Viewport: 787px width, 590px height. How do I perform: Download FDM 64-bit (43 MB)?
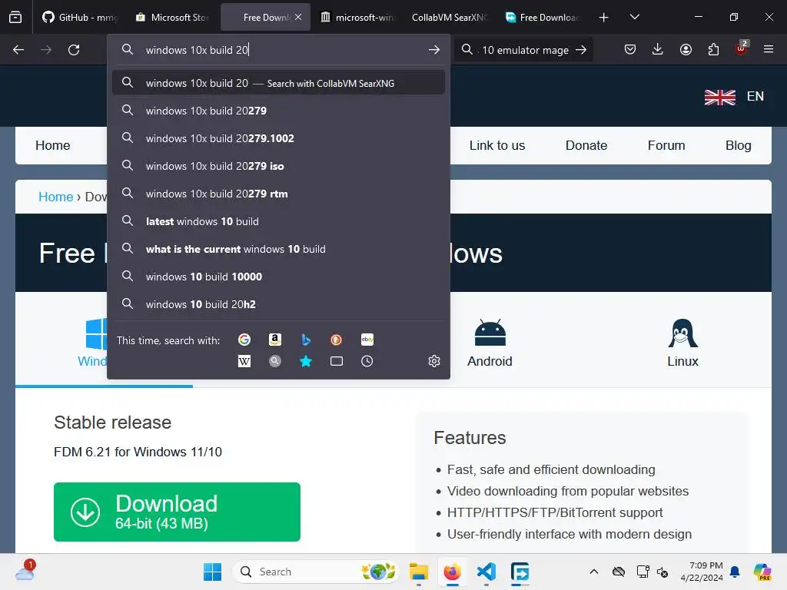[178, 512]
